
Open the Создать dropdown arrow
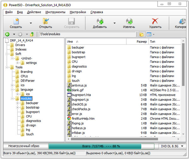click(x=31, y=23)
